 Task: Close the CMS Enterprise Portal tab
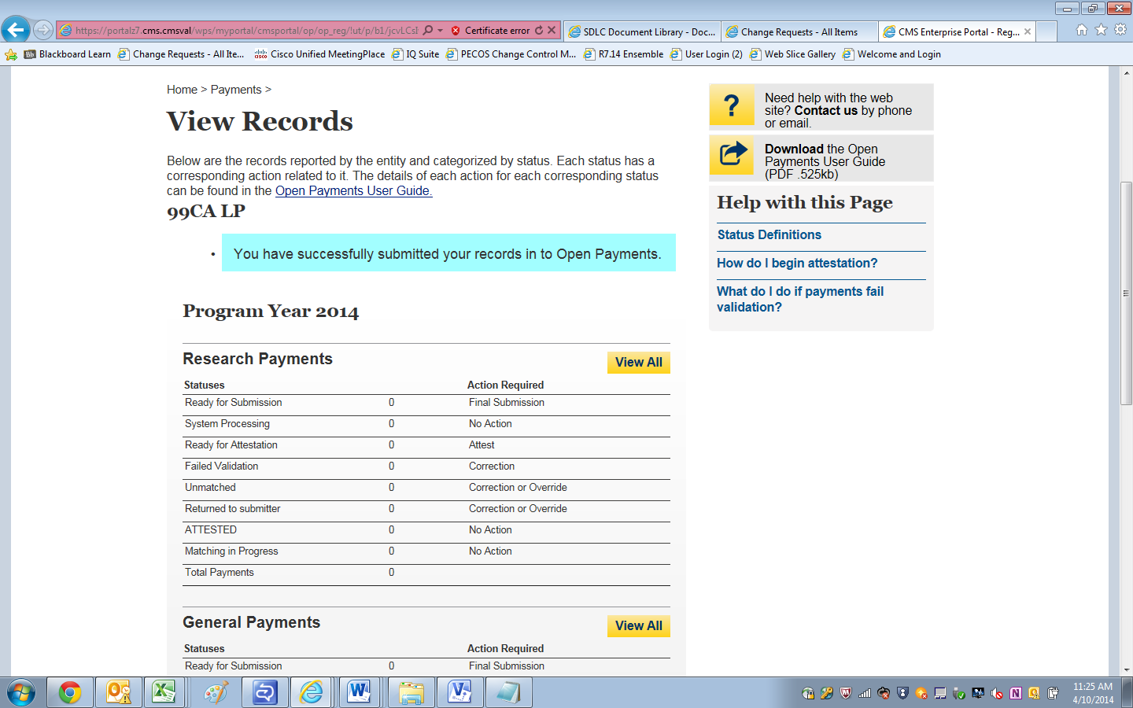[x=1028, y=32]
